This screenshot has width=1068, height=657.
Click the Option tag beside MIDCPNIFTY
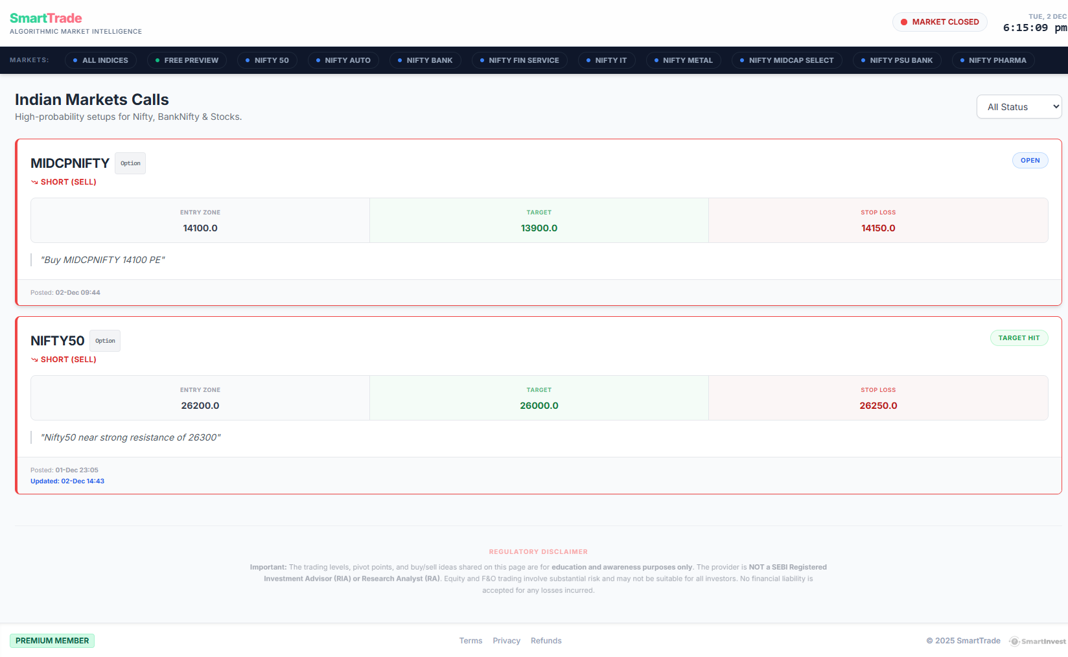click(x=130, y=163)
